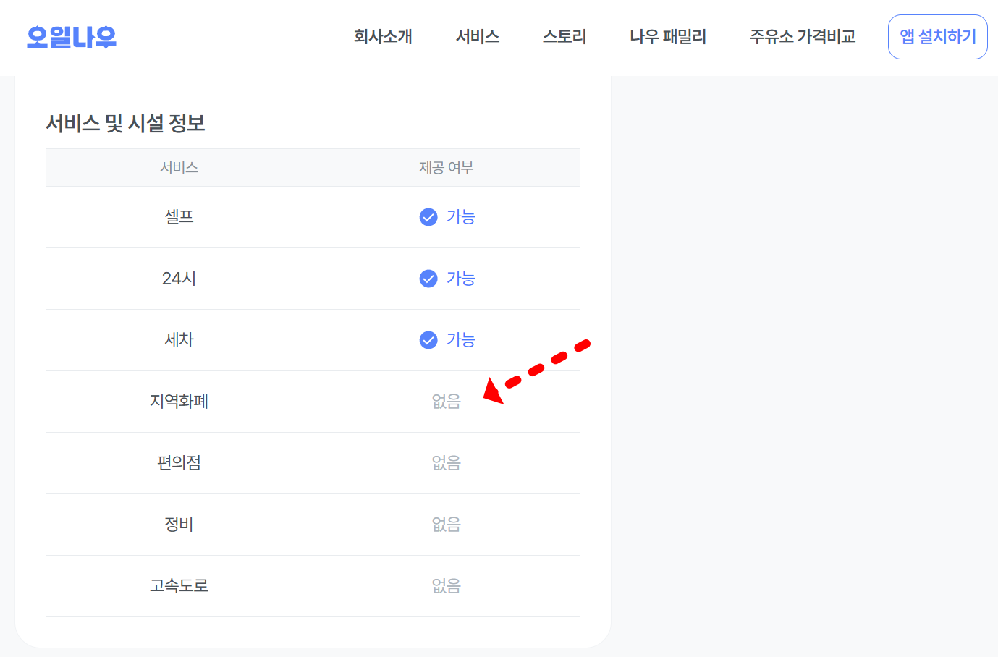Select the 24시 service label
Screen dimensions: 998x657
[x=179, y=278]
